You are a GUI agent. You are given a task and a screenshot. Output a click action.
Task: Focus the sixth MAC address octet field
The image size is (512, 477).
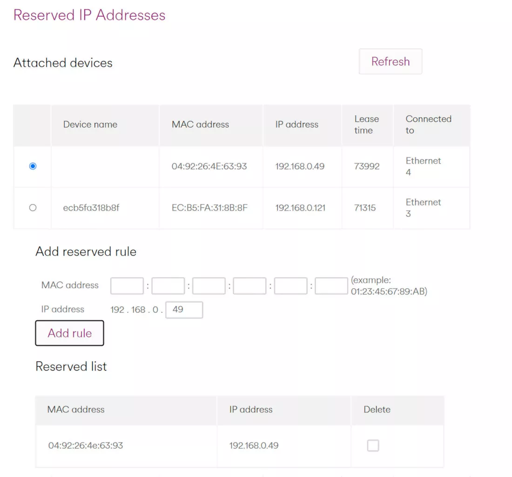(331, 286)
